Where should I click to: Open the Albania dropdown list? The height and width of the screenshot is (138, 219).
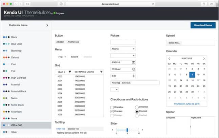[134, 49]
